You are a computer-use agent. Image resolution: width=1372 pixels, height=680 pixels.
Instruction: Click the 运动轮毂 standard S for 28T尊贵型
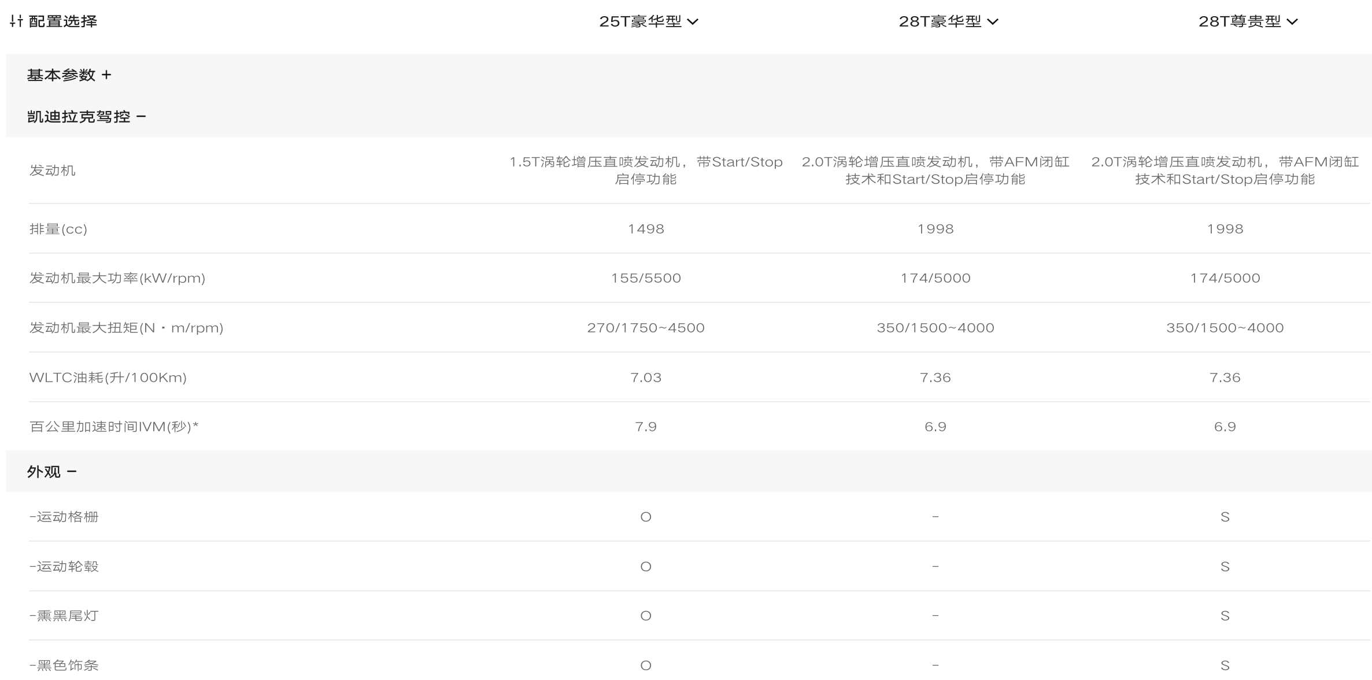tap(1225, 567)
